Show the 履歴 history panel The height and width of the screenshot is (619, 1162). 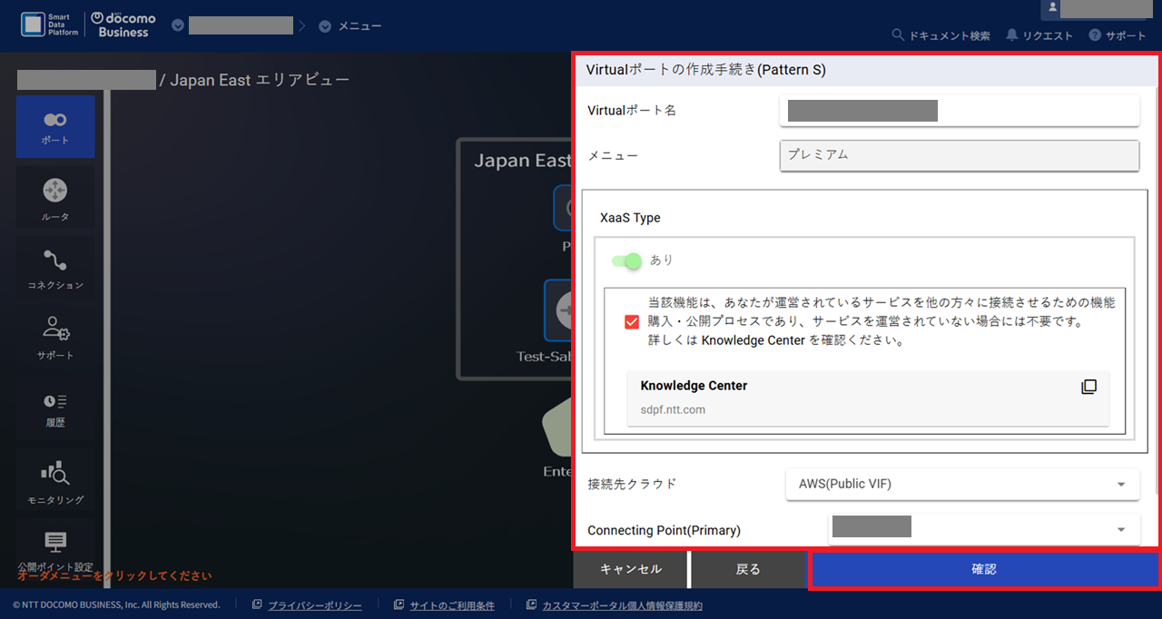pyautogui.click(x=55, y=408)
